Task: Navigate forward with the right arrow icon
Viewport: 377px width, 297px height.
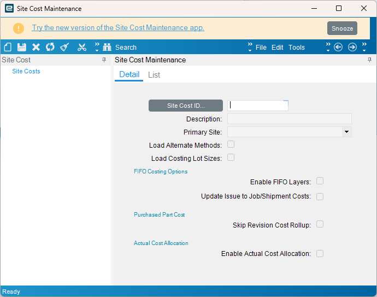Action: tap(352, 47)
